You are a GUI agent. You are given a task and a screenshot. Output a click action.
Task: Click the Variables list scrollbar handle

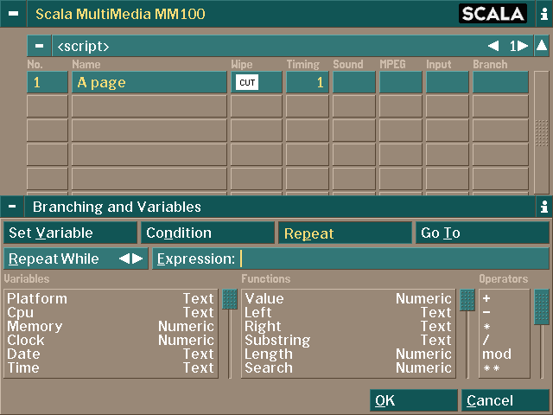coord(230,299)
